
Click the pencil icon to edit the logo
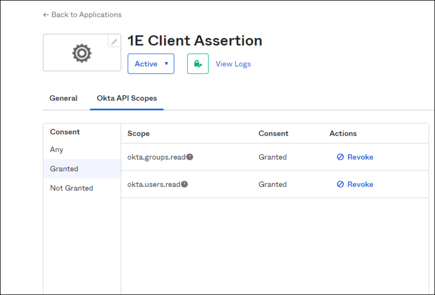(x=114, y=41)
